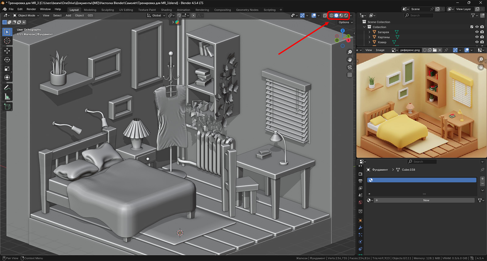Activate the Add Cube tool
Image resolution: width=487 pixels, height=261 pixels.
(x=7, y=107)
